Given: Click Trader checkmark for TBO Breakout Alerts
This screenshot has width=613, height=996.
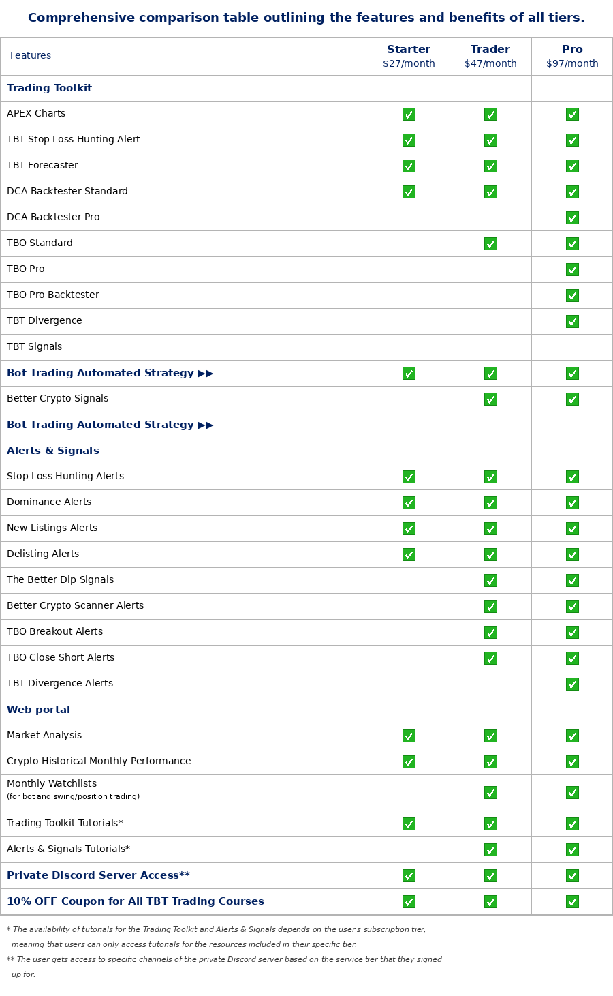Looking at the screenshot, I should [490, 632].
